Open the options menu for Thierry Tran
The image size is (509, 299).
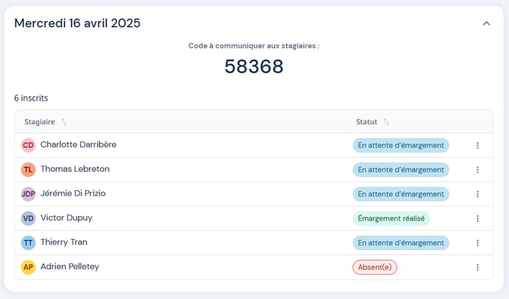[x=477, y=243]
